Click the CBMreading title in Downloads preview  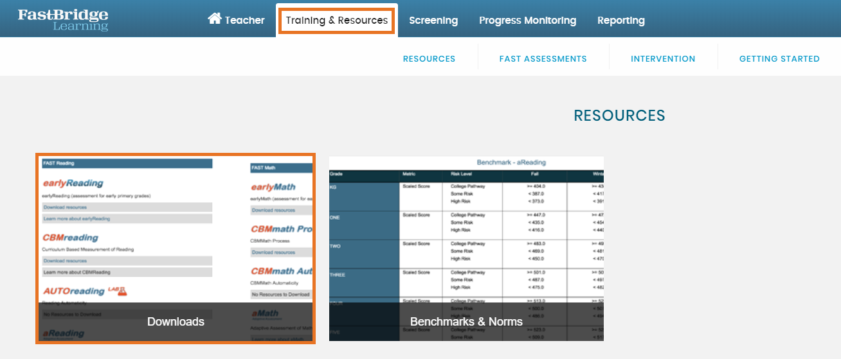click(x=71, y=238)
